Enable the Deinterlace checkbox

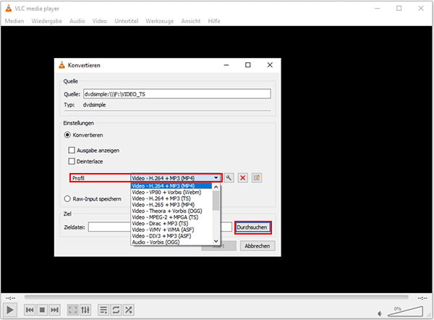(x=72, y=161)
